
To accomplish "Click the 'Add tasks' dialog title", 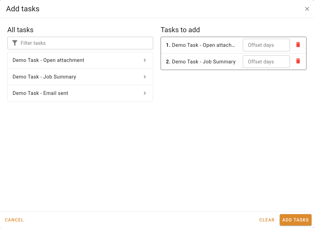I will tap(23, 9).
